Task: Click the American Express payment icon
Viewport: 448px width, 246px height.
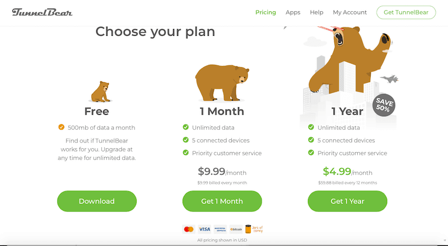Action: point(220,229)
